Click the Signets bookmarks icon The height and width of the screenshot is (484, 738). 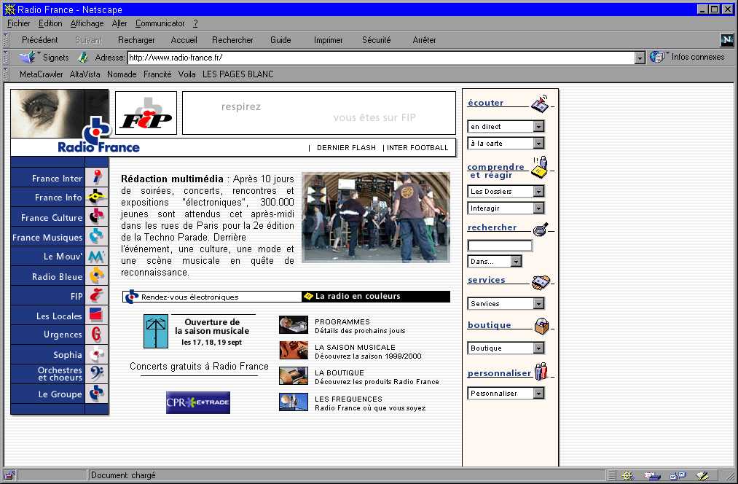pos(29,57)
